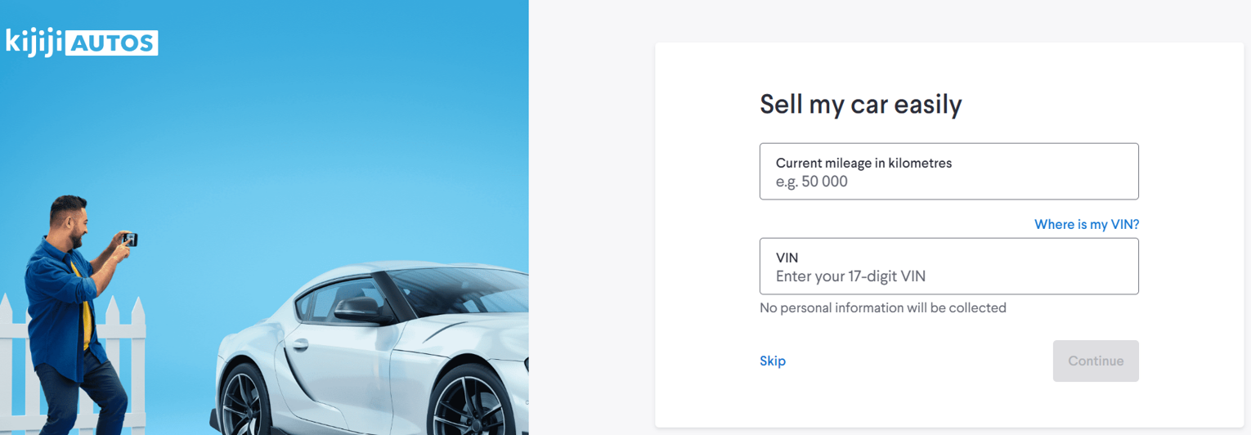Click the "Current mileage in kilometres" label
1251x435 pixels.
pos(863,163)
